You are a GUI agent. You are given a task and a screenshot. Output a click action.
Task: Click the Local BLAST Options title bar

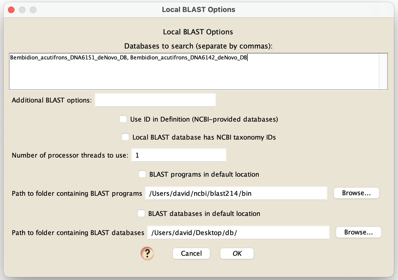[199, 10]
